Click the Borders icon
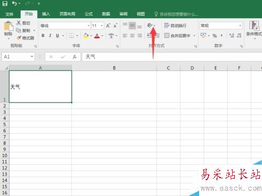 click(x=71, y=36)
